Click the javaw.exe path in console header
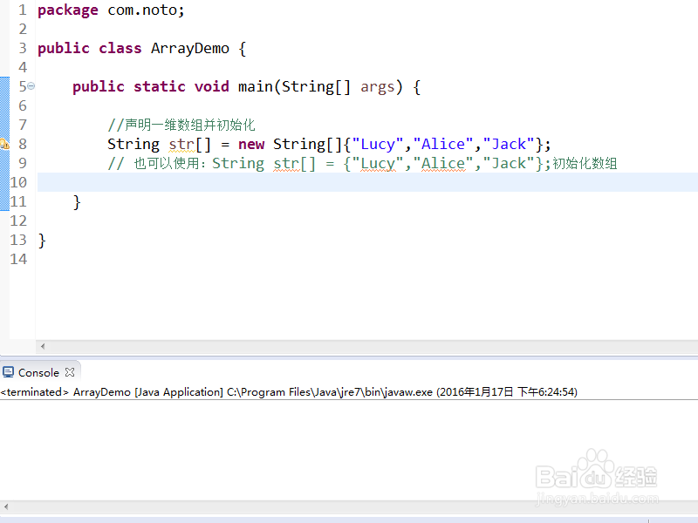698x523 pixels. 330,391
